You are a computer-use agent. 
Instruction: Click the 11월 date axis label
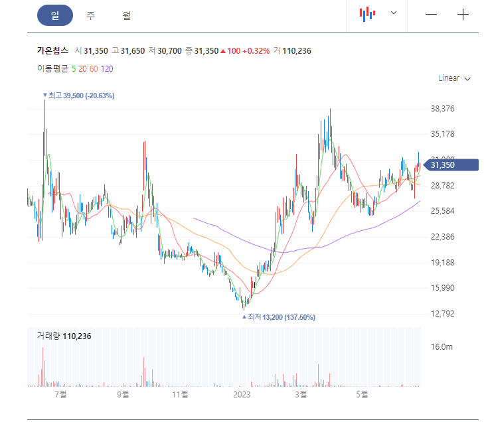(180, 394)
